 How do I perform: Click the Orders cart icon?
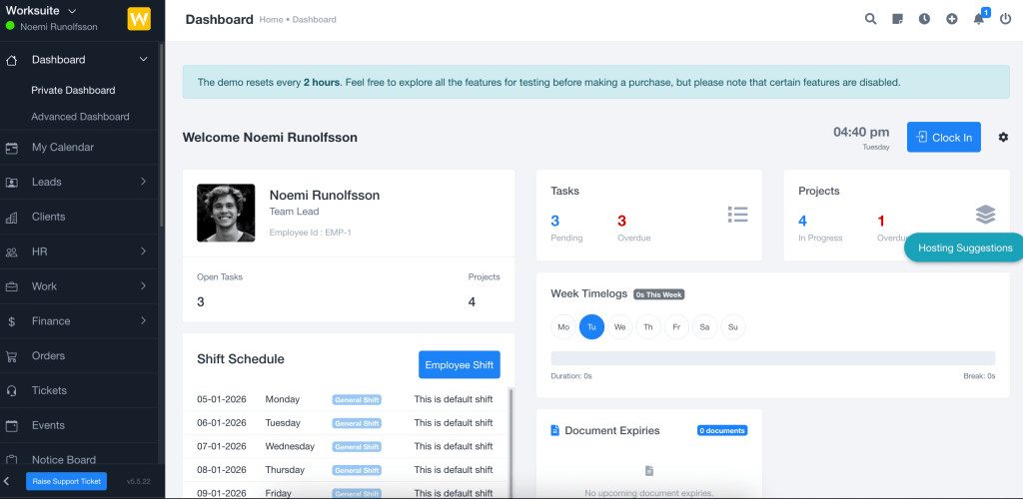(x=12, y=356)
